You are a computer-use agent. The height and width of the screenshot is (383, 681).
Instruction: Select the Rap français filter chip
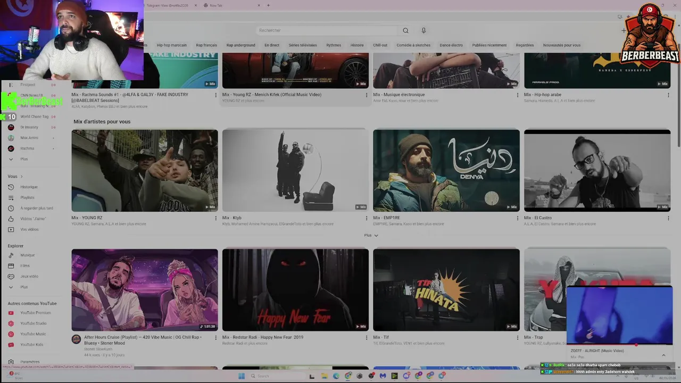click(206, 45)
